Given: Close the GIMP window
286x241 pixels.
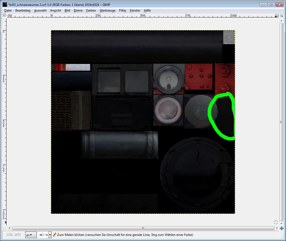Looking at the screenshot, I should (x=279, y=5).
